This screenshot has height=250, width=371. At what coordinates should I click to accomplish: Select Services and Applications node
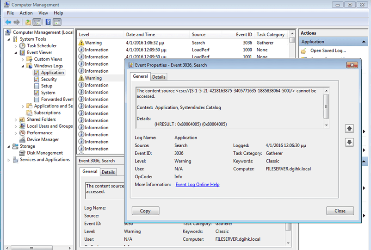(x=45, y=160)
